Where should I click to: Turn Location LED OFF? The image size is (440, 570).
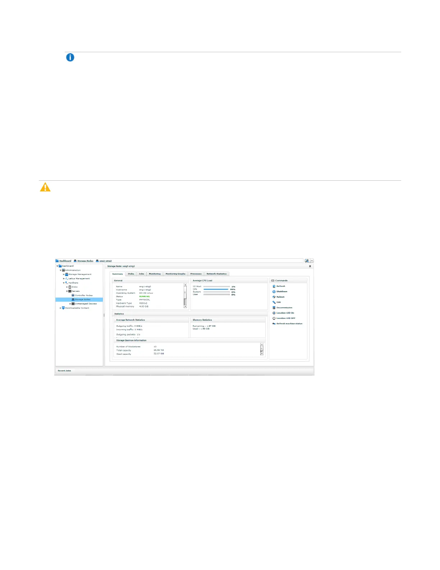coord(284,318)
